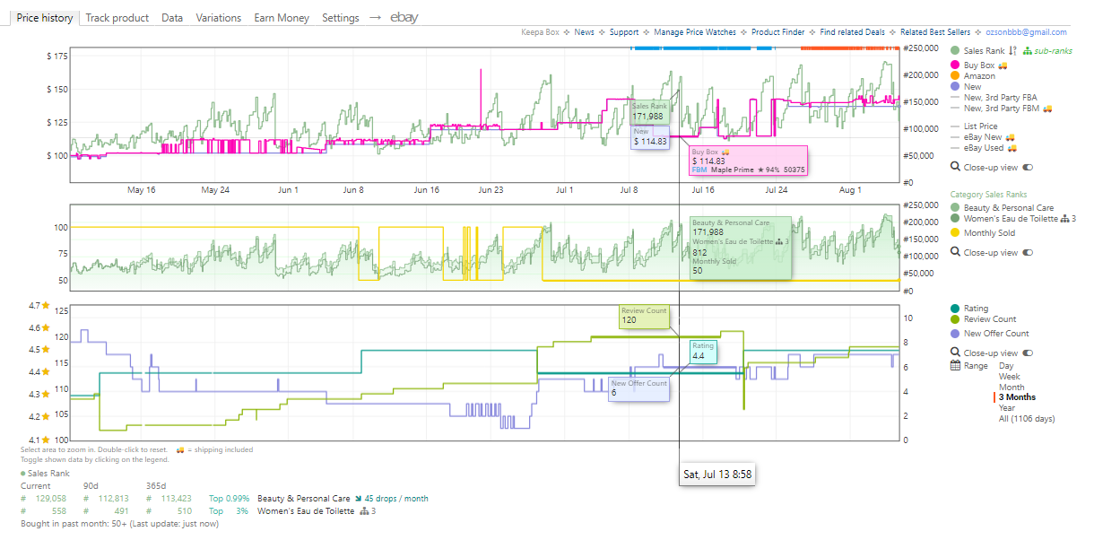Click the truck icon next to eBay New
1094x540 pixels.
[1012, 137]
